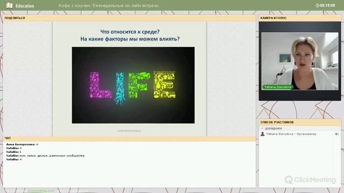Click the Education title text
Viewport: 344px width, 193px height.
(x=25, y=6)
